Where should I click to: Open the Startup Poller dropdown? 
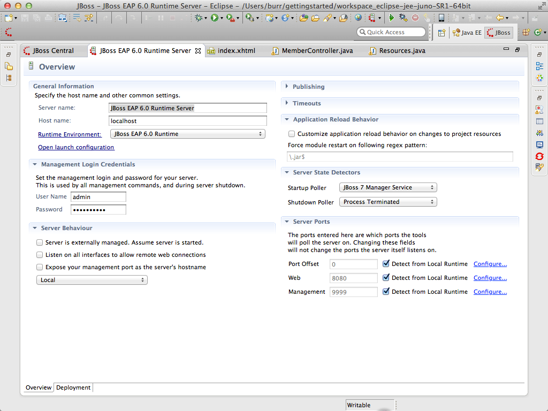pos(388,187)
